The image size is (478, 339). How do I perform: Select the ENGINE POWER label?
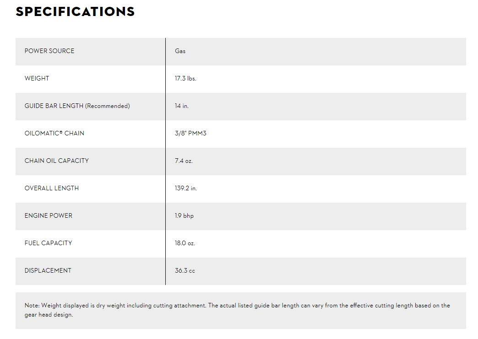pos(49,215)
